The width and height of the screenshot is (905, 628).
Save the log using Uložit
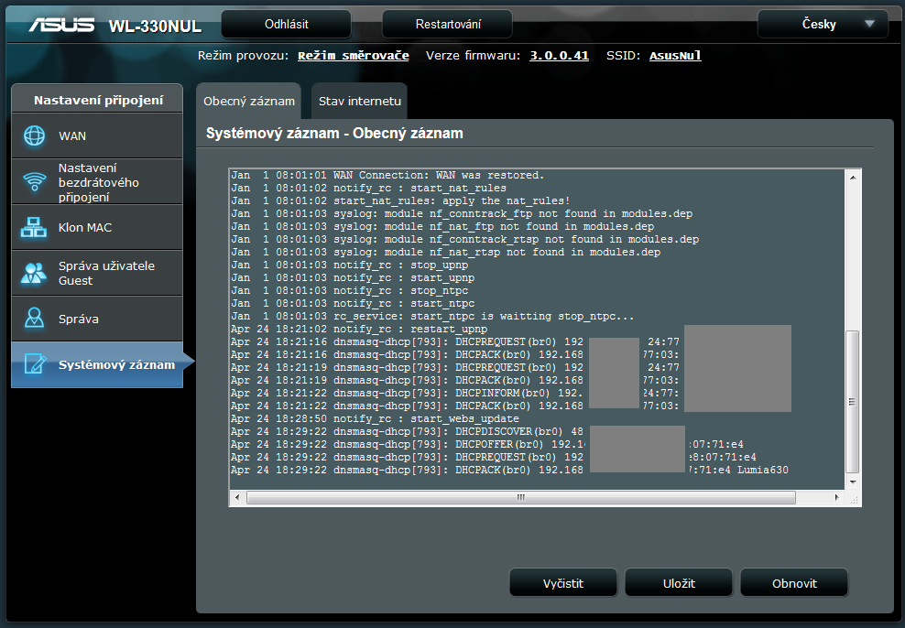pos(679,583)
